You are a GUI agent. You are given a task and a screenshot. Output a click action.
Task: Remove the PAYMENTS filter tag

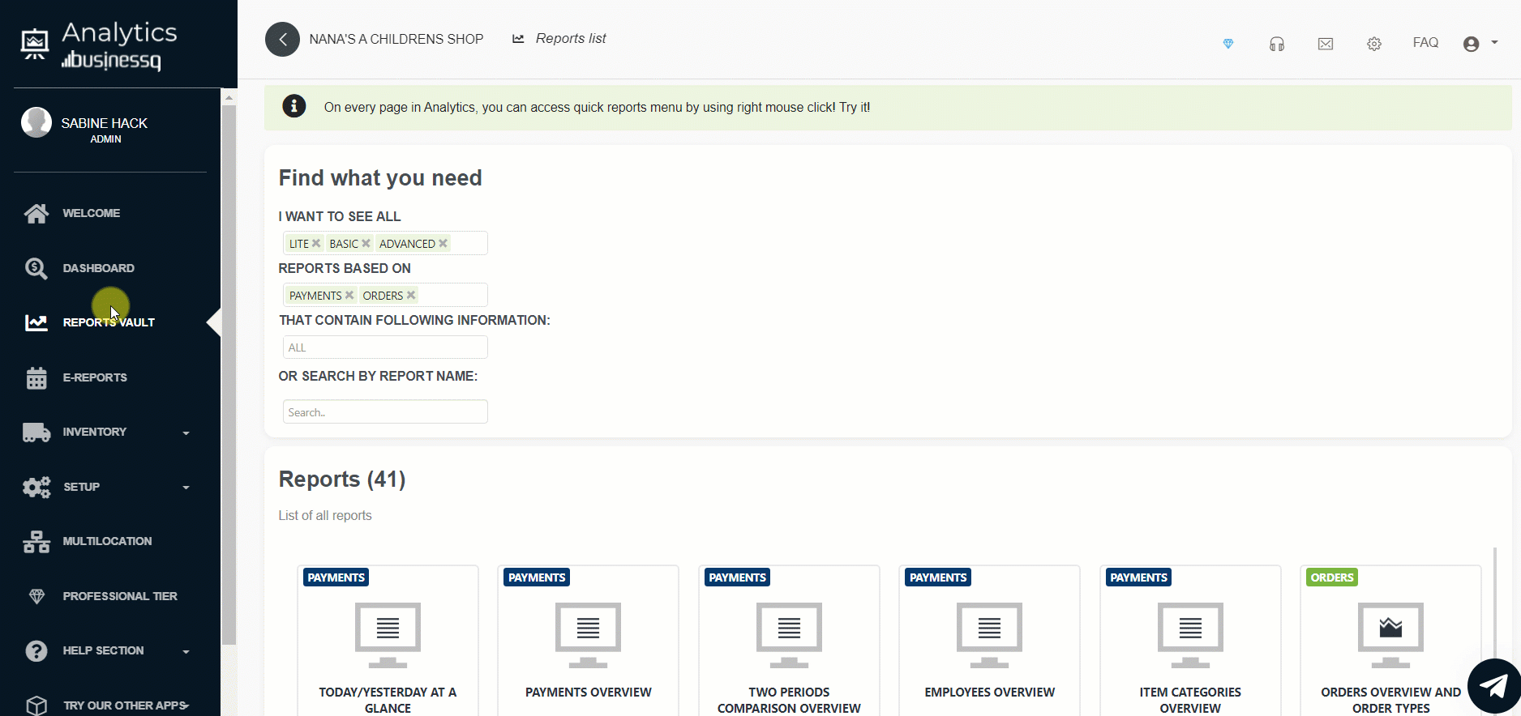pyautogui.click(x=349, y=296)
